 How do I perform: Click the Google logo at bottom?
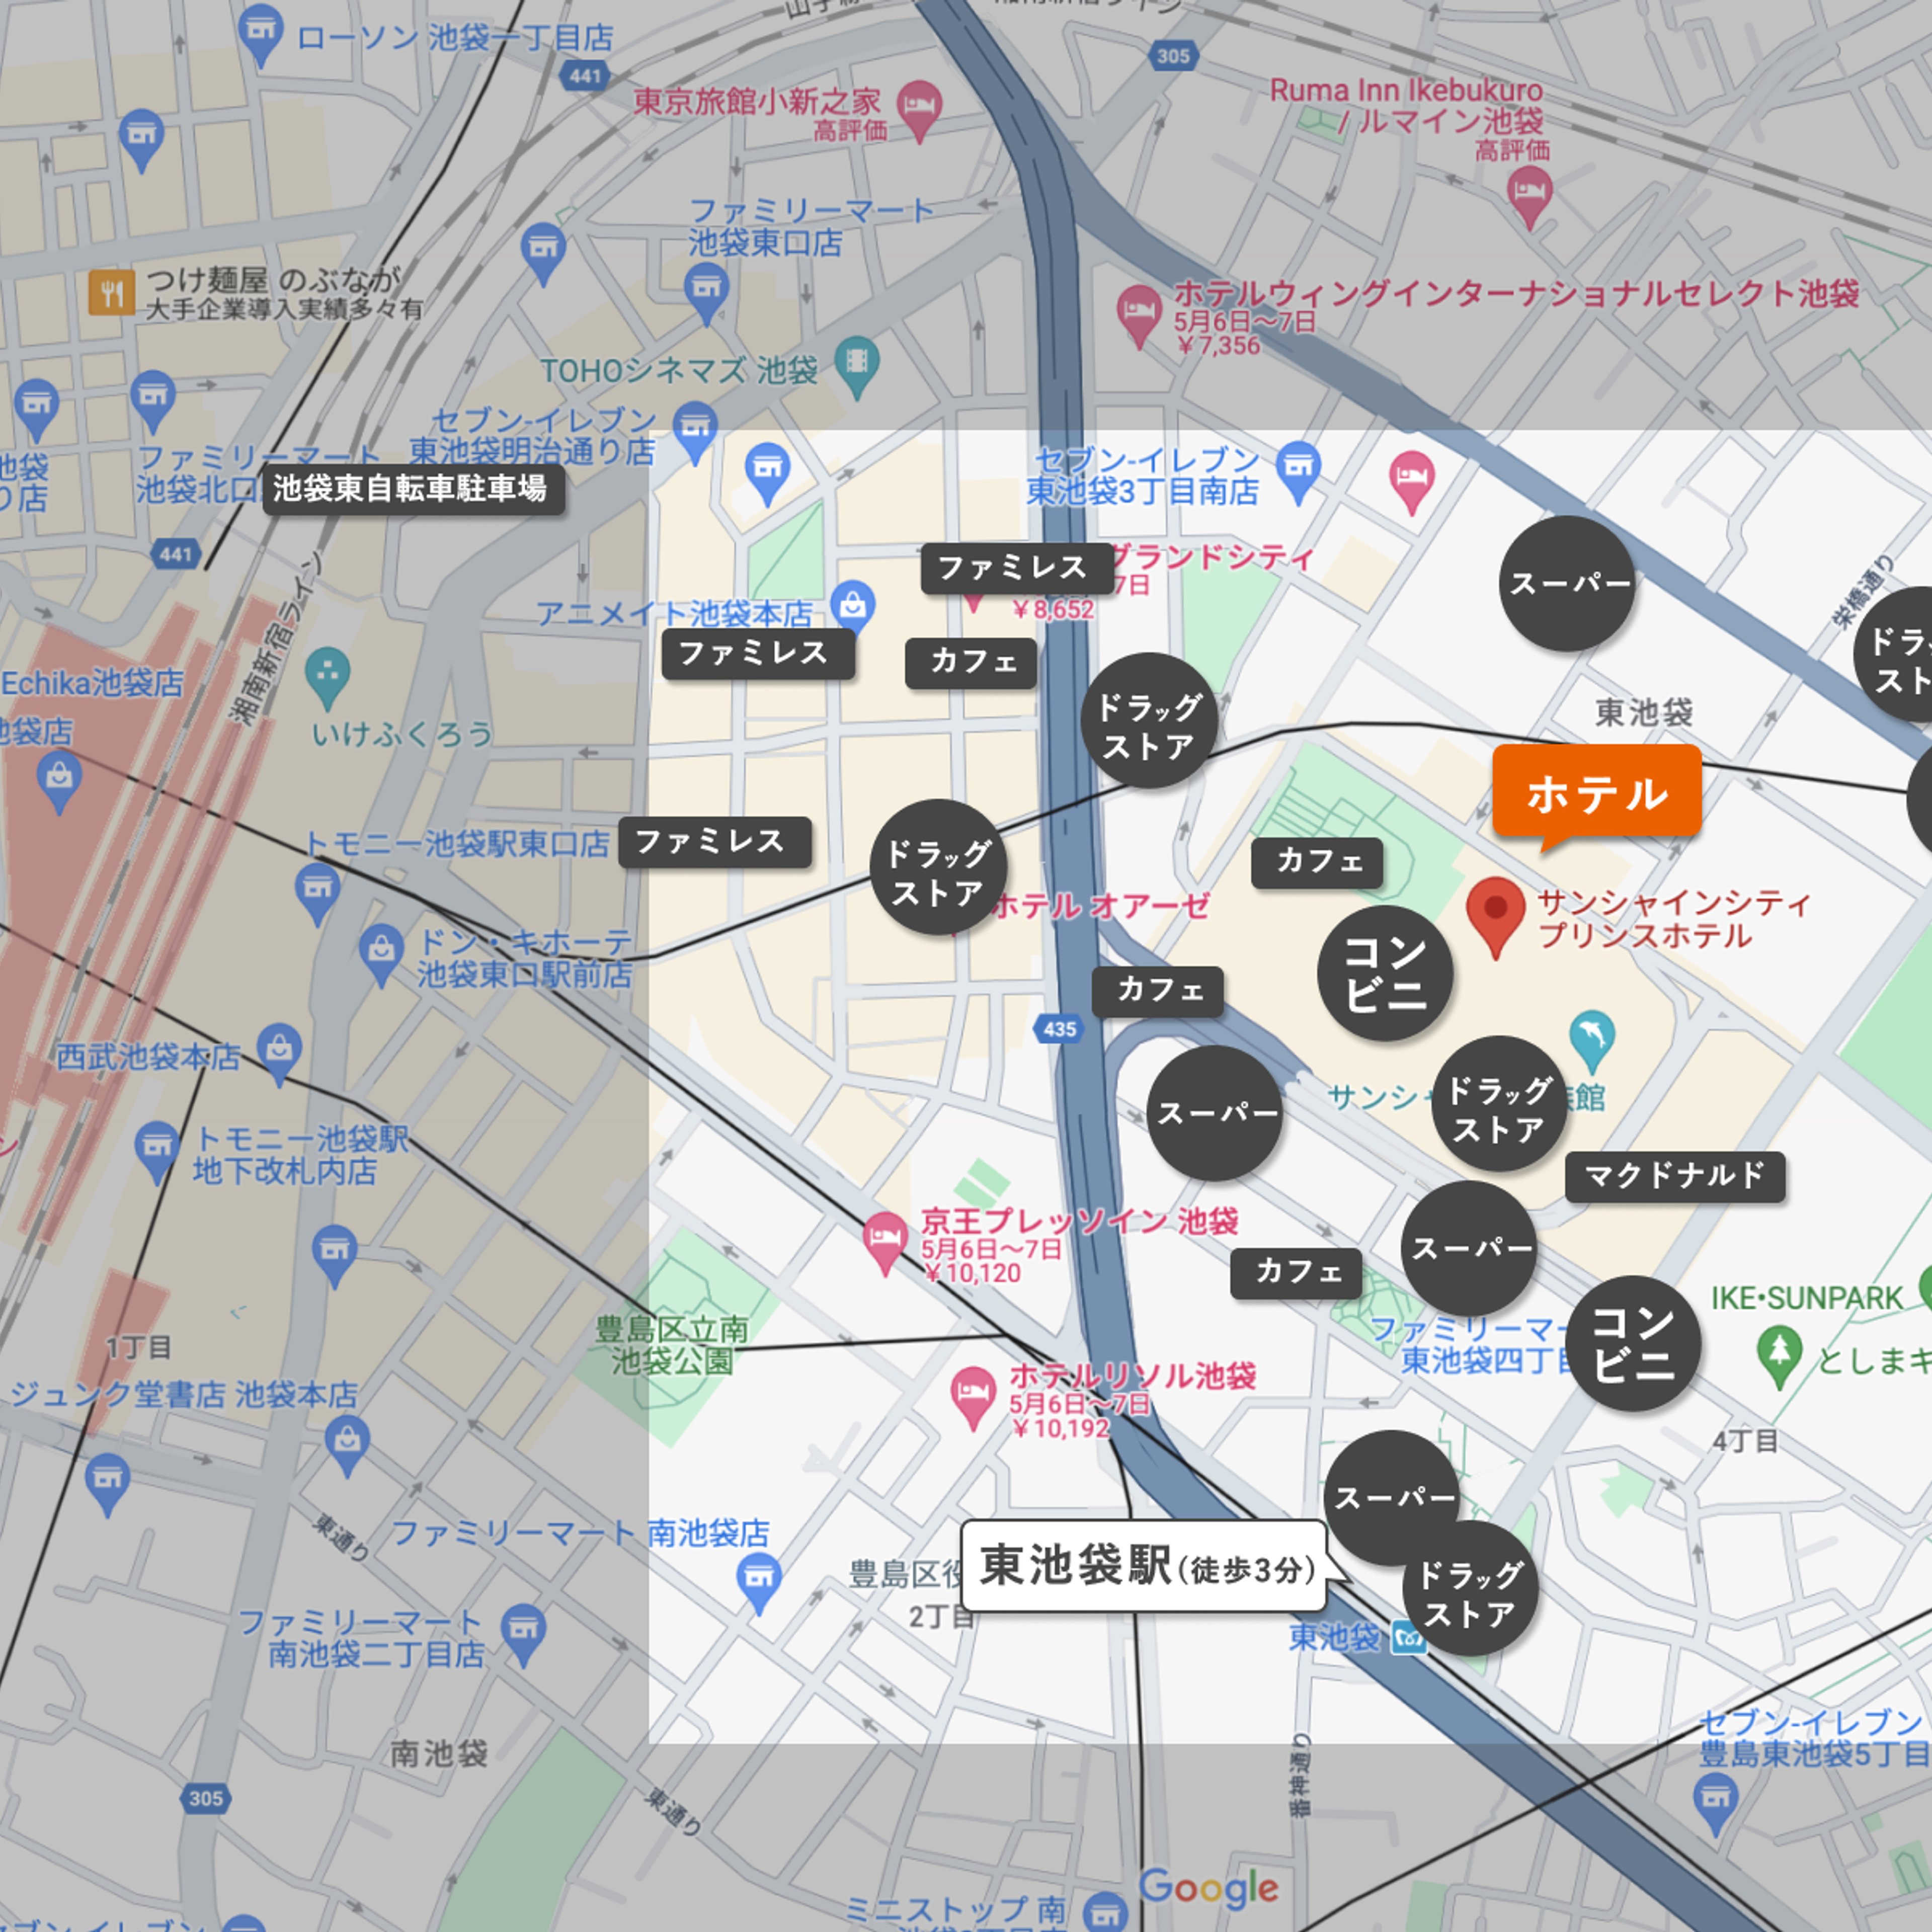coord(1208,1888)
